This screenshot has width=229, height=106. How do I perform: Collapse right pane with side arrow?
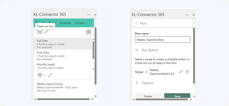coord(194,23)
